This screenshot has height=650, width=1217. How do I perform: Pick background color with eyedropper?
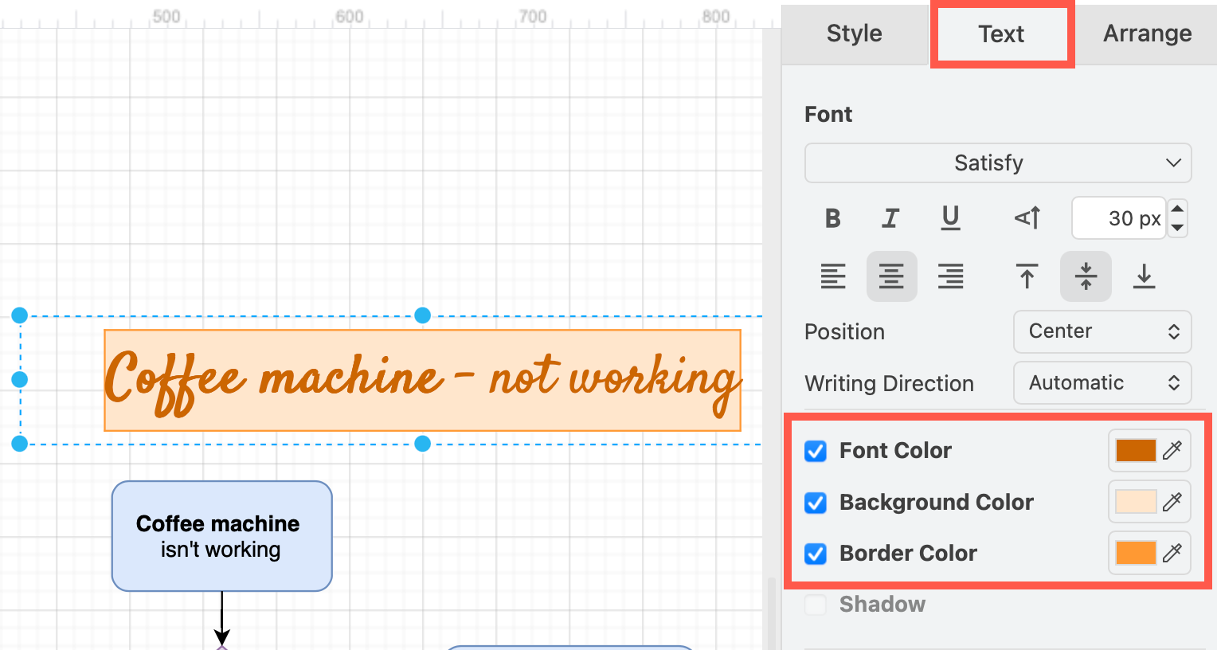1172,502
